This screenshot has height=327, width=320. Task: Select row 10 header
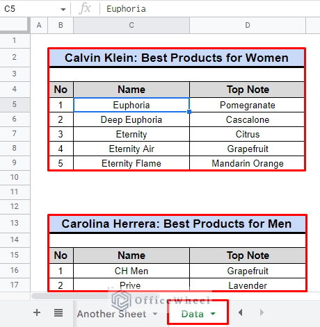click(x=15, y=177)
